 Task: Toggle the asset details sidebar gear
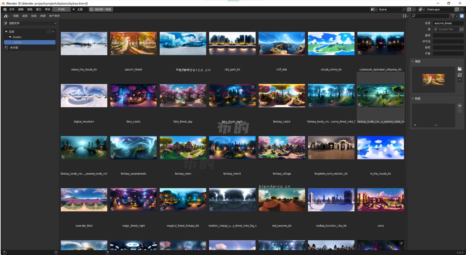click(x=462, y=16)
